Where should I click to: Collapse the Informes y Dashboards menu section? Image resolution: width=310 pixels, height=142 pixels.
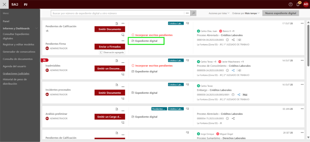pos(37,28)
